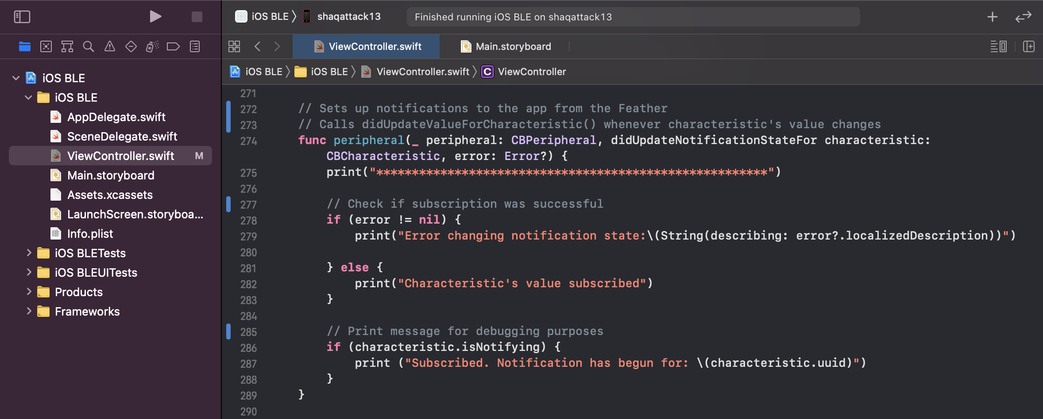
Task: Toggle the navigator sidebar visibility
Action: [22, 17]
